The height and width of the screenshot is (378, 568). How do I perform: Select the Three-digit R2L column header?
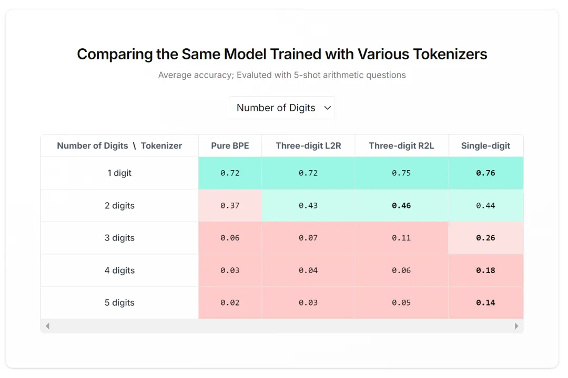point(401,146)
